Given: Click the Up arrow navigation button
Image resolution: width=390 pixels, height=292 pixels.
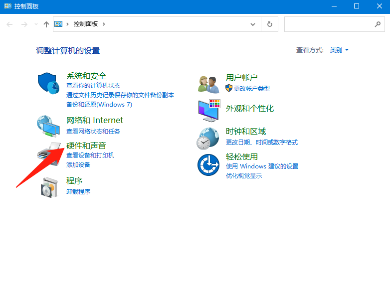Looking at the screenshot, I should pos(46,24).
